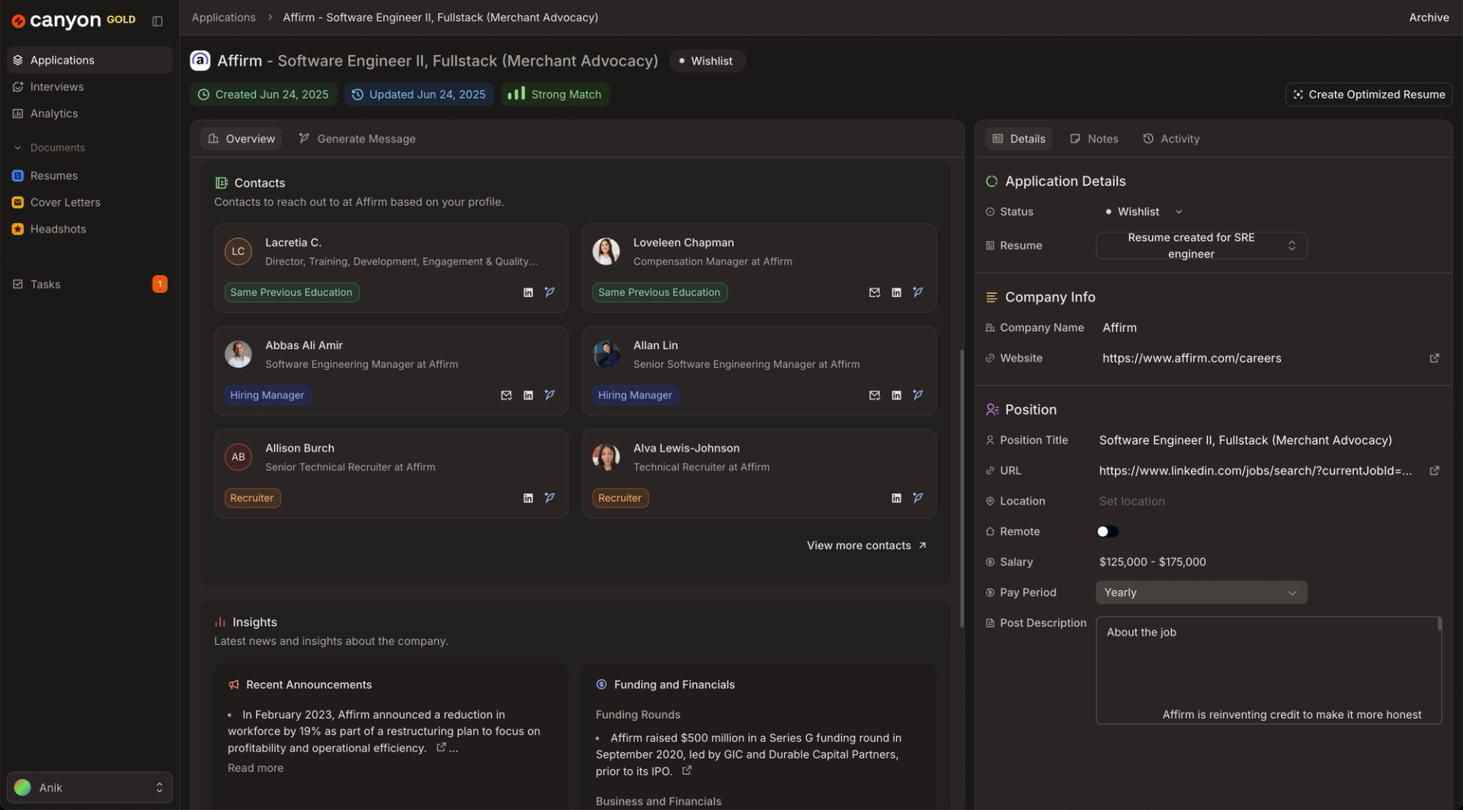The image size is (1463, 810).
Task: Email icon on Abbas Ali Amir card
Action: 506,395
